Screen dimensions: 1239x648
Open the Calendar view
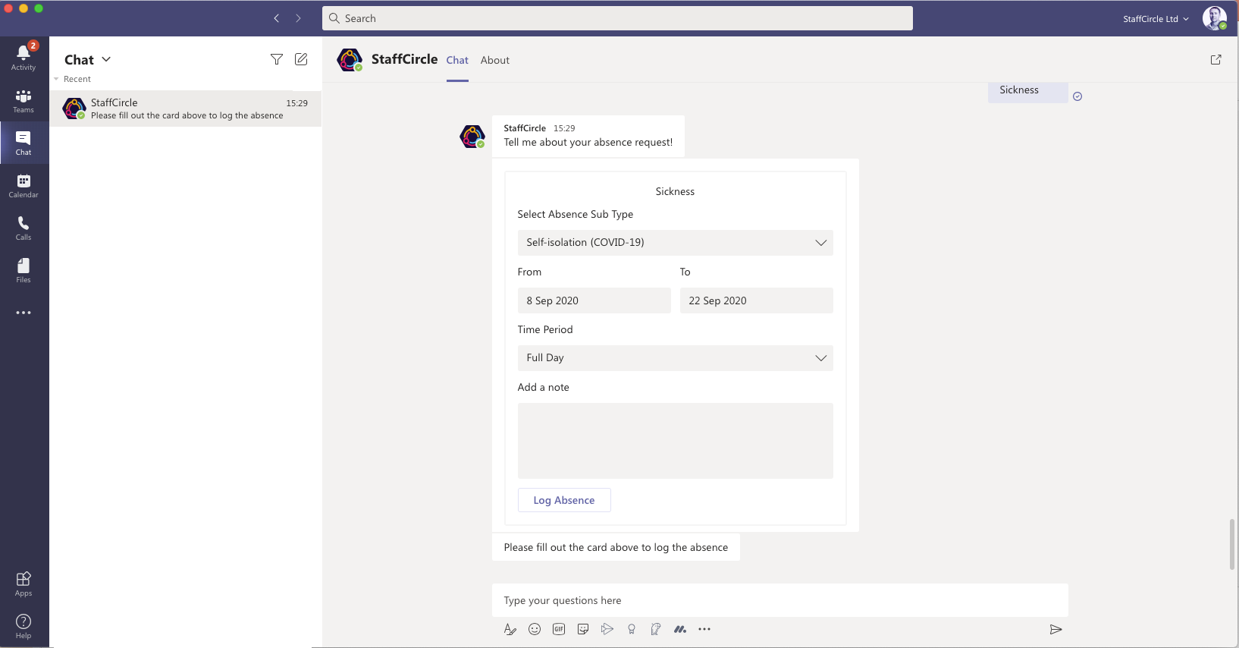point(24,185)
